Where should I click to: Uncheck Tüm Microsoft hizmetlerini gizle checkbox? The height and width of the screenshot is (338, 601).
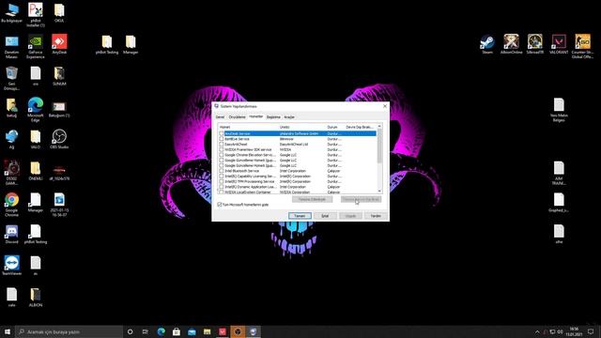click(220, 205)
